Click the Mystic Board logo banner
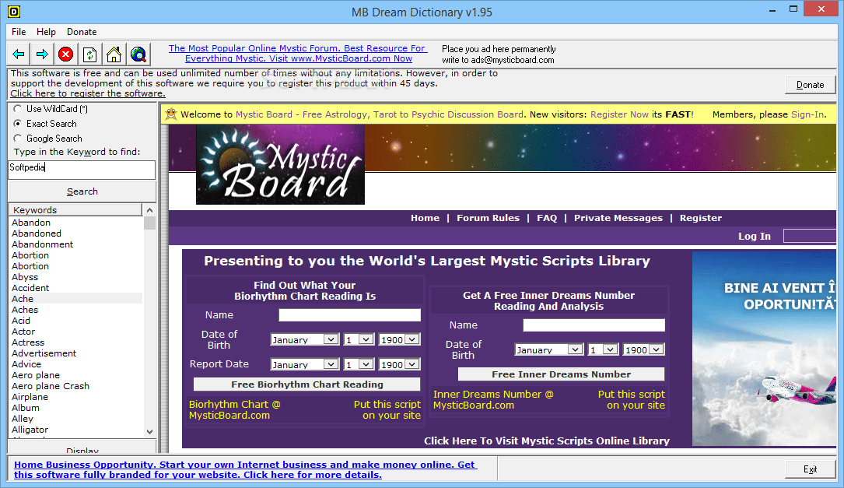The width and height of the screenshot is (844, 488). click(280, 164)
